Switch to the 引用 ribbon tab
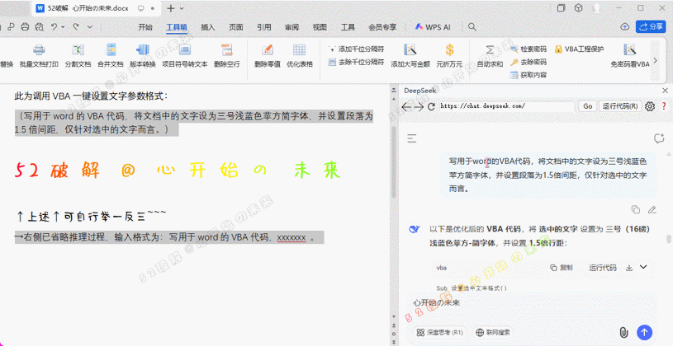 click(x=264, y=27)
